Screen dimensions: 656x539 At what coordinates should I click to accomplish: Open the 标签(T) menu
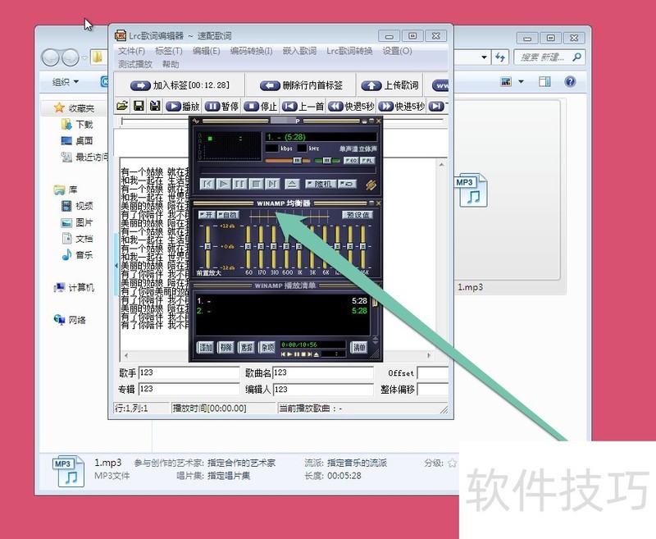[x=169, y=51]
